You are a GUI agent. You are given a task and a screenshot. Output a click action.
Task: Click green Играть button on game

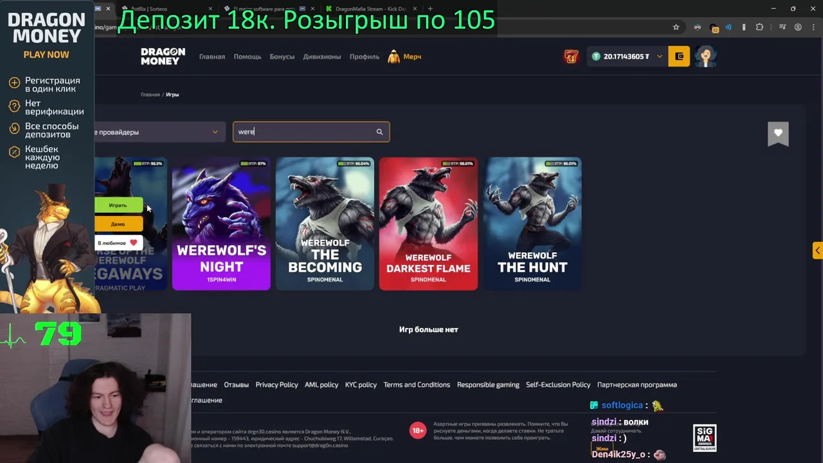tap(118, 205)
